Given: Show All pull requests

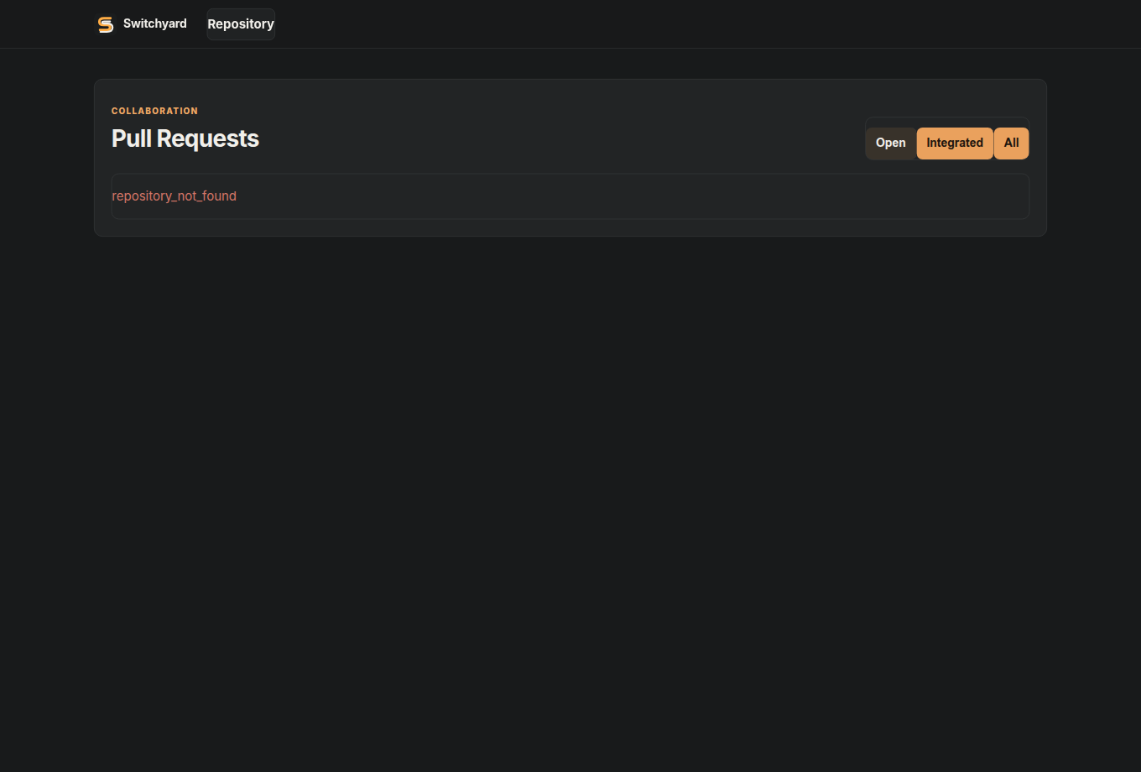Looking at the screenshot, I should pos(1012,143).
